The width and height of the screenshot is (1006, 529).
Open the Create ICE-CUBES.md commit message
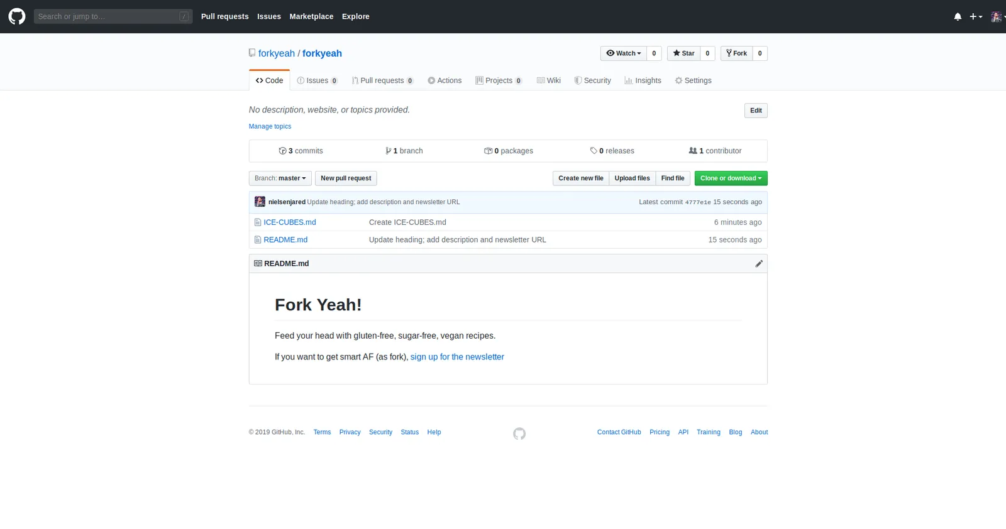407,222
